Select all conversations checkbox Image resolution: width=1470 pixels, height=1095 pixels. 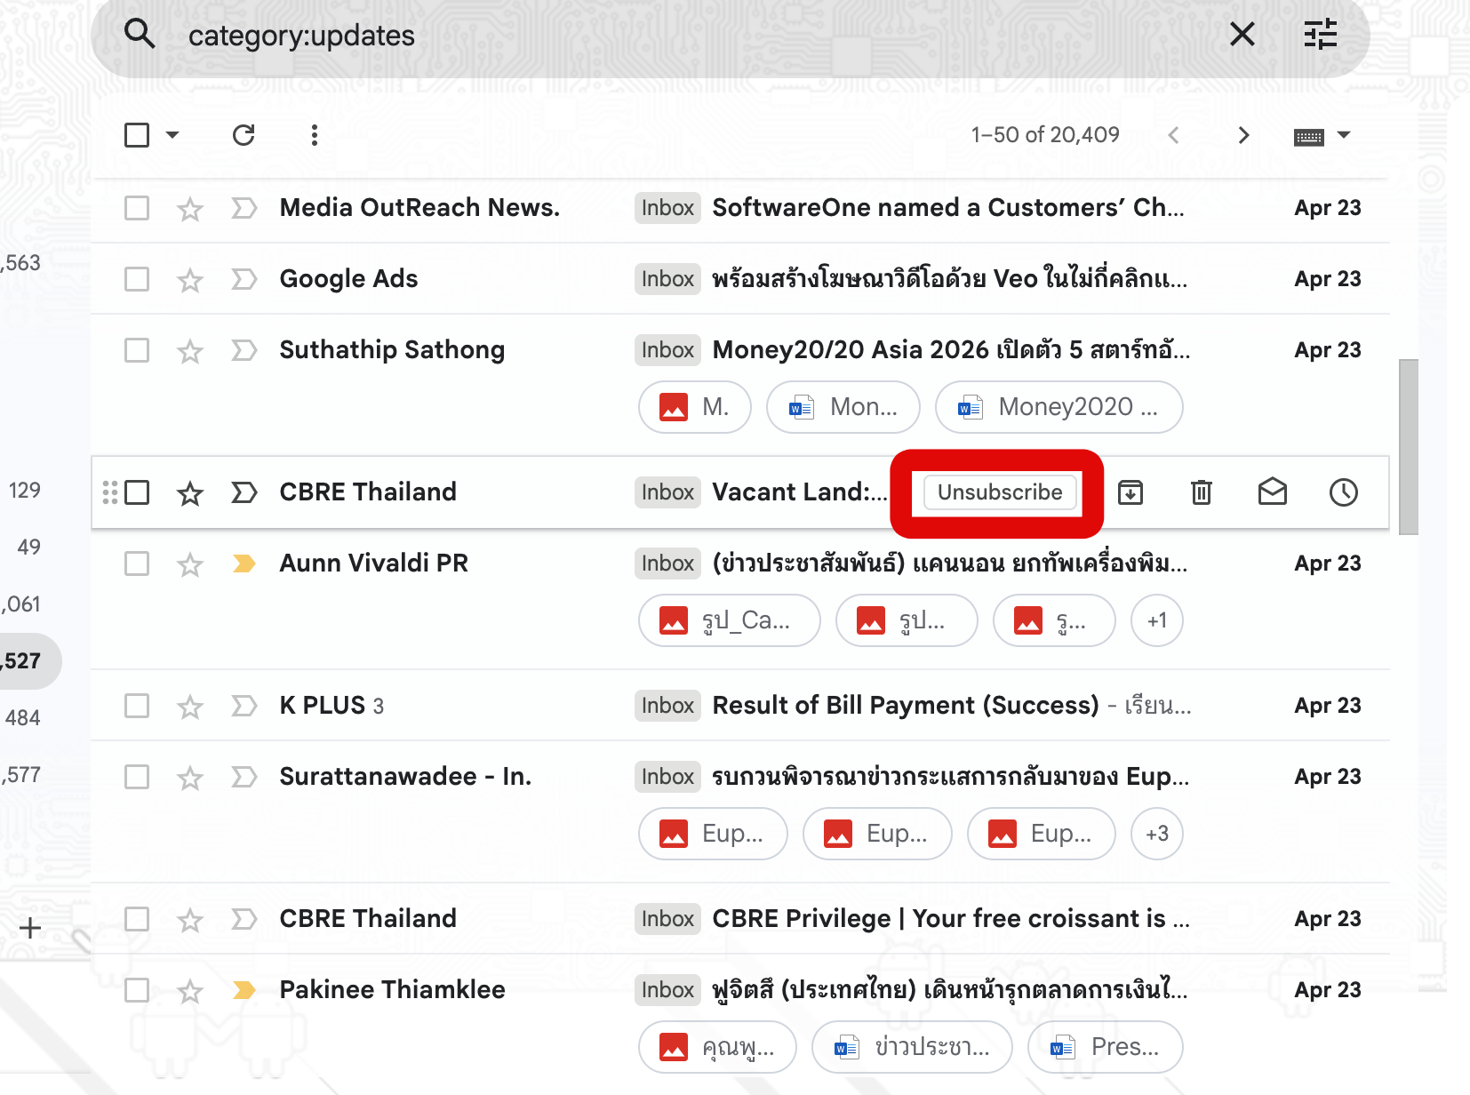pos(136,134)
